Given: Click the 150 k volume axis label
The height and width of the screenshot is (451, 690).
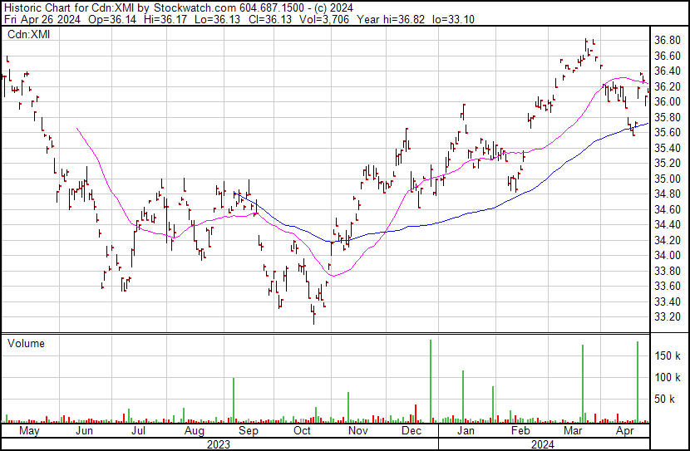Looking at the screenshot, I should click(x=668, y=355).
